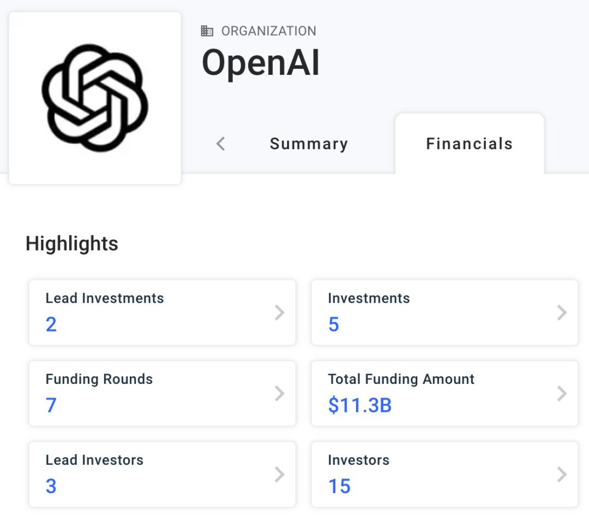Image resolution: width=589 pixels, height=527 pixels.
Task: Click the Total Funding Amount chevron
Action: (562, 393)
